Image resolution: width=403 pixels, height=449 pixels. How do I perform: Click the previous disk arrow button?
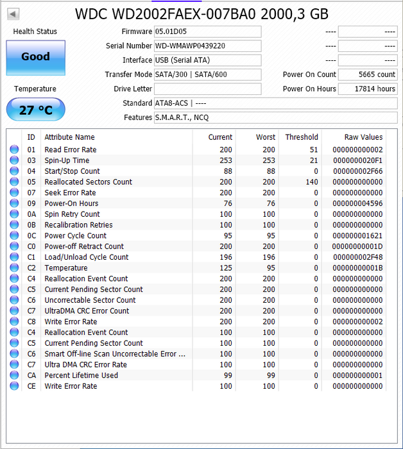pyautogui.click(x=13, y=14)
